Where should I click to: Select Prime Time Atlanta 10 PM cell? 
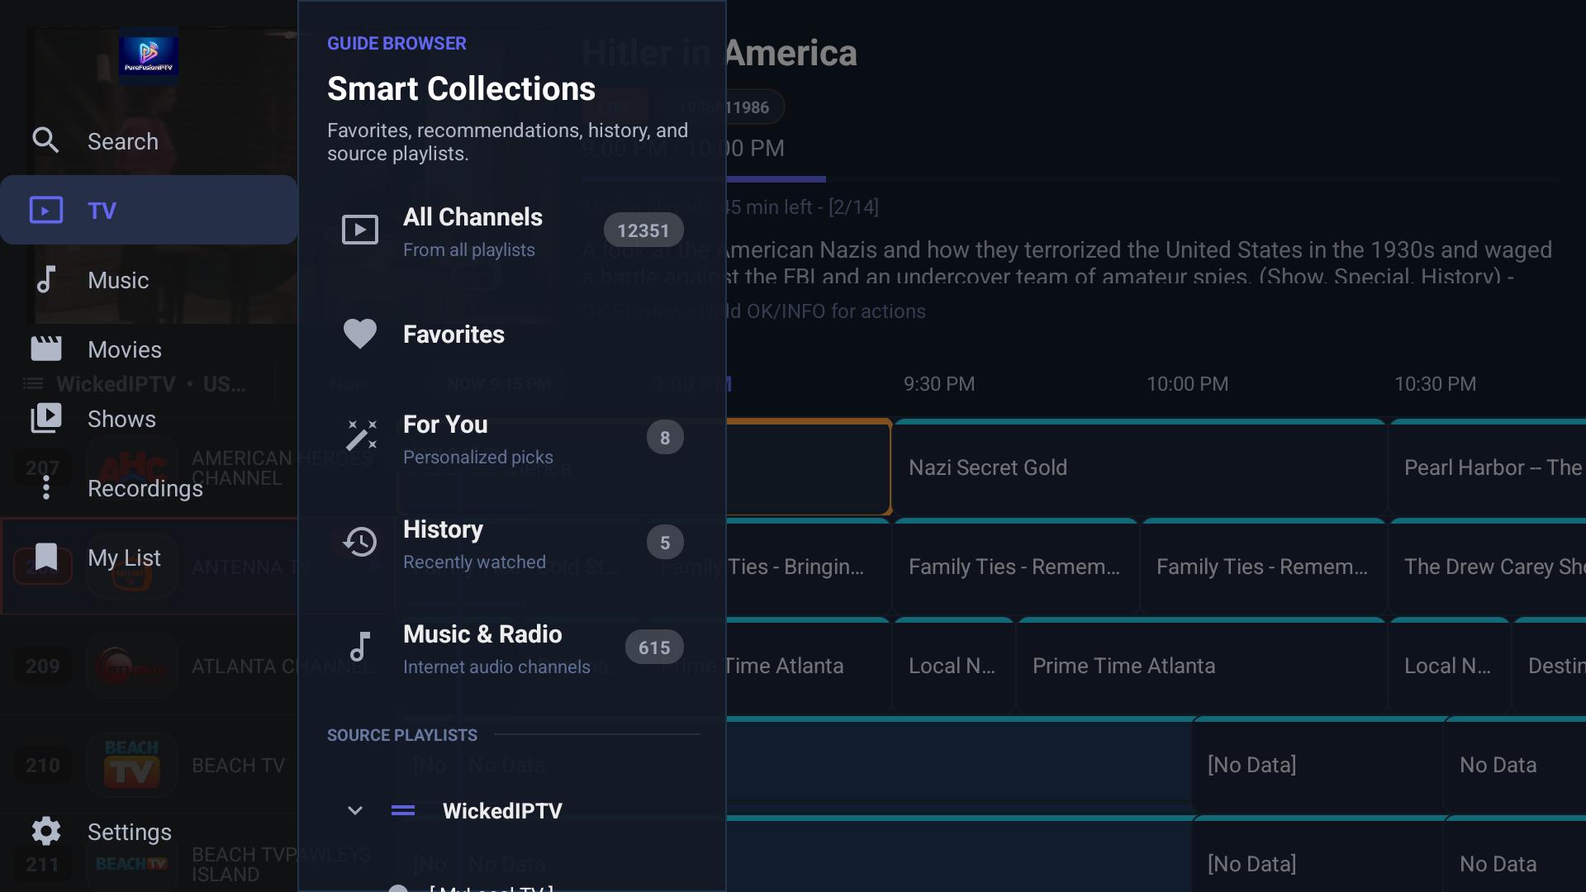click(x=1201, y=666)
